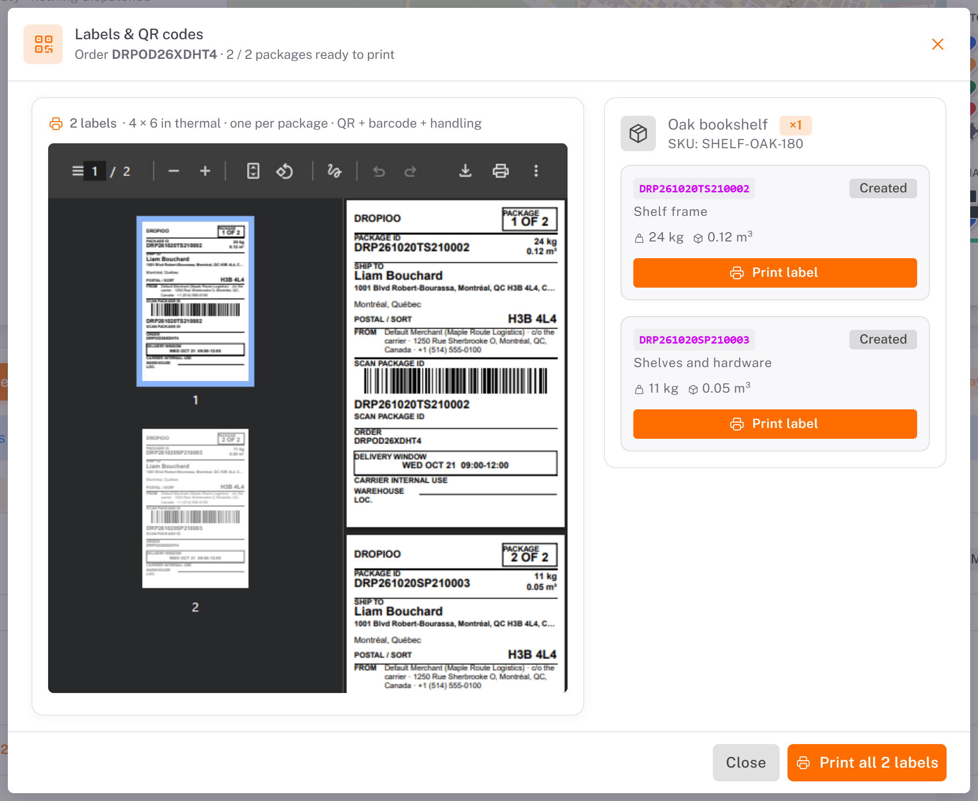978x801 pixels.
Task: Click the ×1 quantity badge
Action: point(796,125)
